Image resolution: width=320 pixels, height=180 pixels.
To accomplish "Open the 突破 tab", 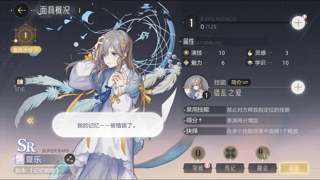I will (x=198, y=168).
